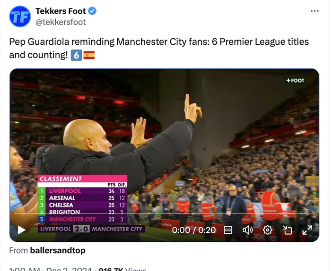This screenshot has height=271, width=331.
Task: Open the @tekkersfoot handle link
Action: click(x=61, y=22)
